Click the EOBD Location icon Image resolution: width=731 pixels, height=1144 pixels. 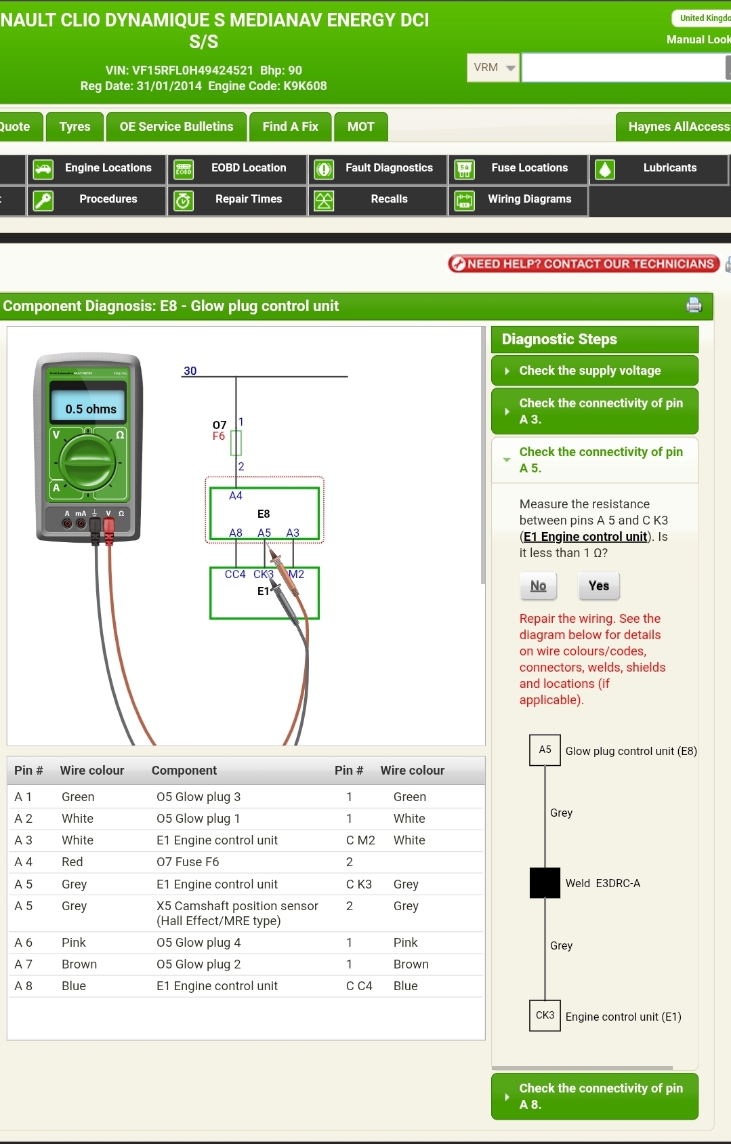pyautogui.click(x=184, y=169)
